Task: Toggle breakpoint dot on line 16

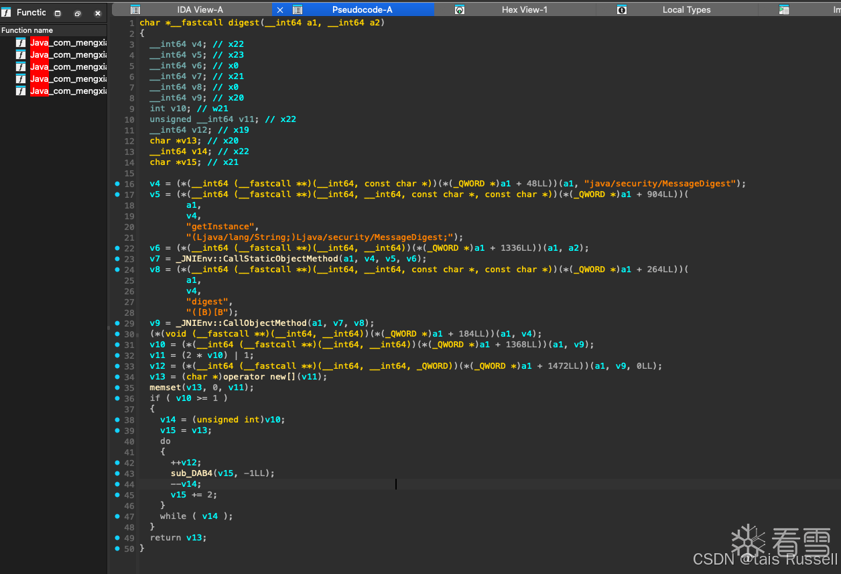Action: (x=117, y=184)
